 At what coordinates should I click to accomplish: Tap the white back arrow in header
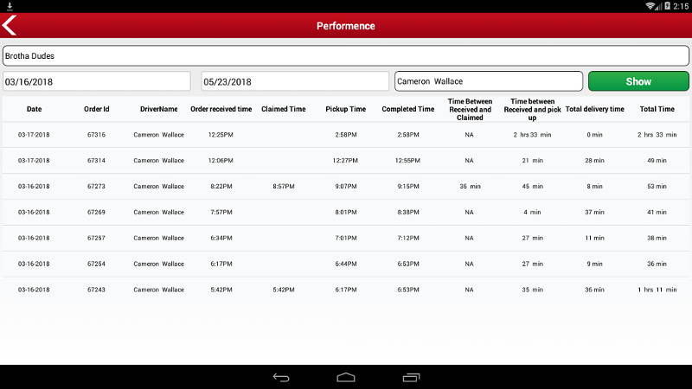[x=10, y=25]
